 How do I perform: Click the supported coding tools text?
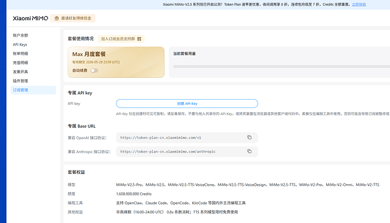point(181,203)
